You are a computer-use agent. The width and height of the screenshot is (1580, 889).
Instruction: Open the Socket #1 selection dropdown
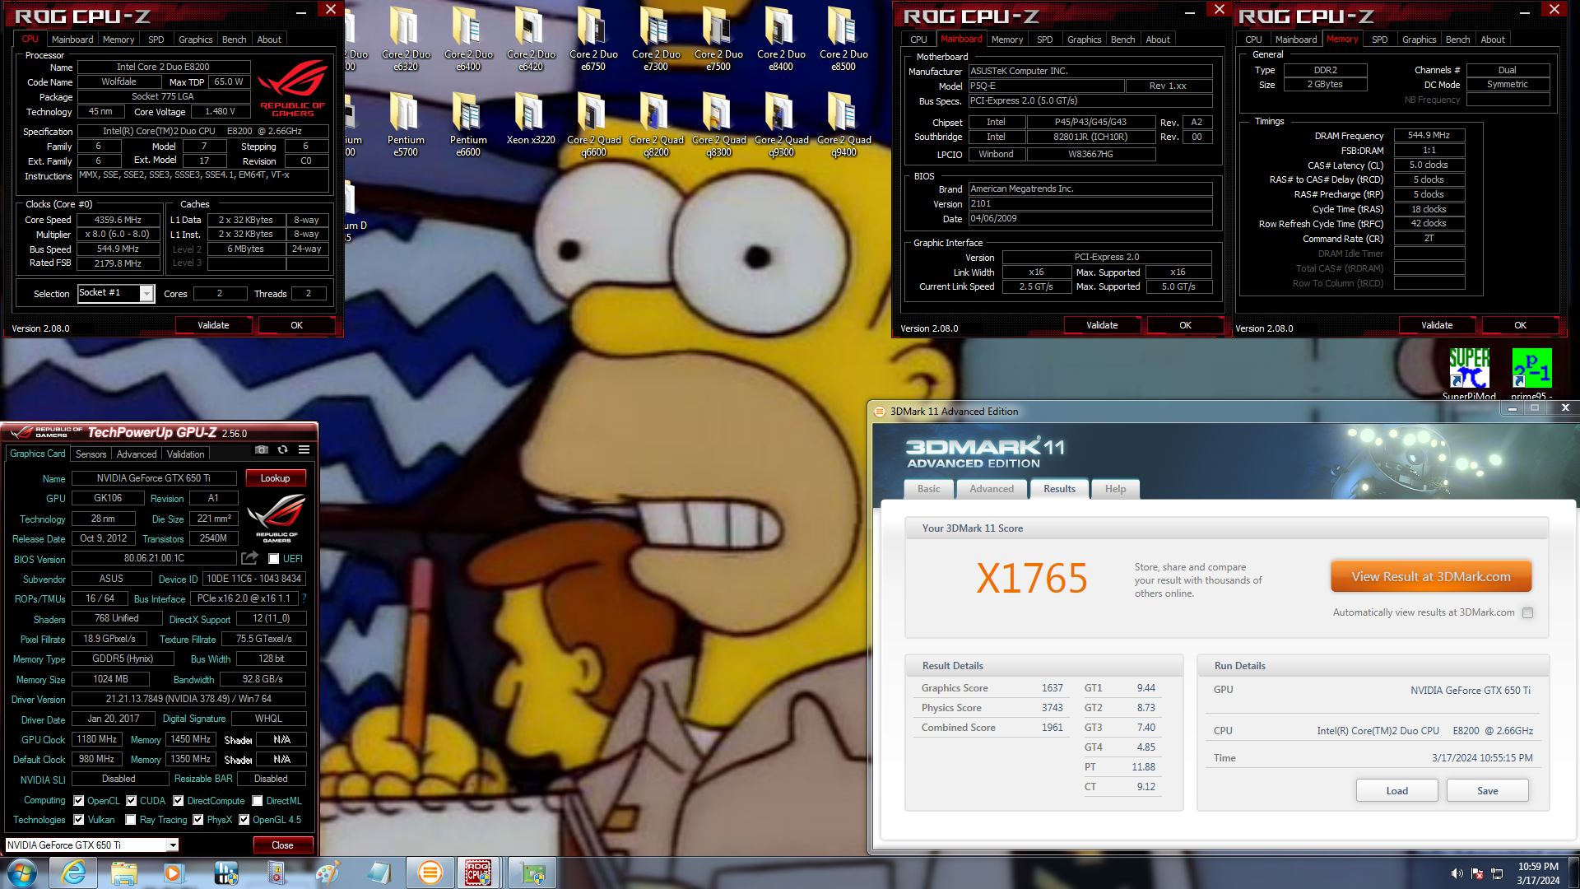[146, 294]
